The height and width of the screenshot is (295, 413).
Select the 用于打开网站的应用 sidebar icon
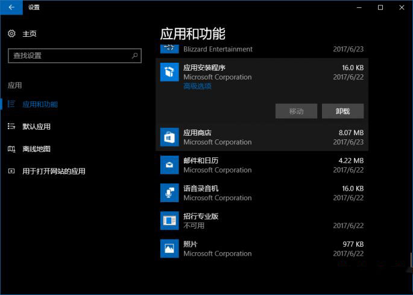(11, 171)
